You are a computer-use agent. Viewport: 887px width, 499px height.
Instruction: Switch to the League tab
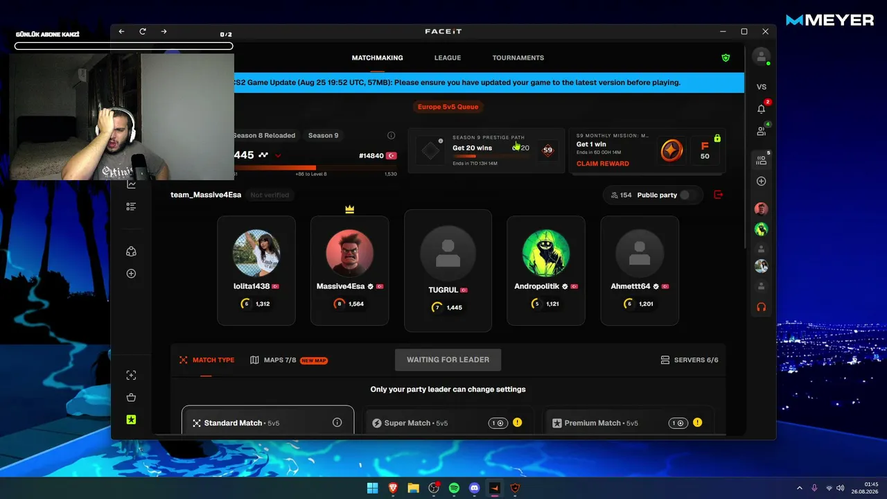coord(448,58)
